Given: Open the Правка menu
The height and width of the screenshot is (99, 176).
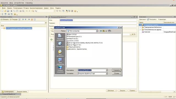Looking at the screenshot, I should coord(10,8).
